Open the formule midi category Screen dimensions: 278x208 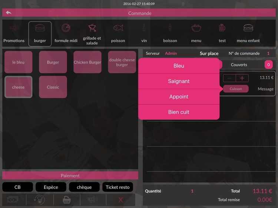(66, 34)
